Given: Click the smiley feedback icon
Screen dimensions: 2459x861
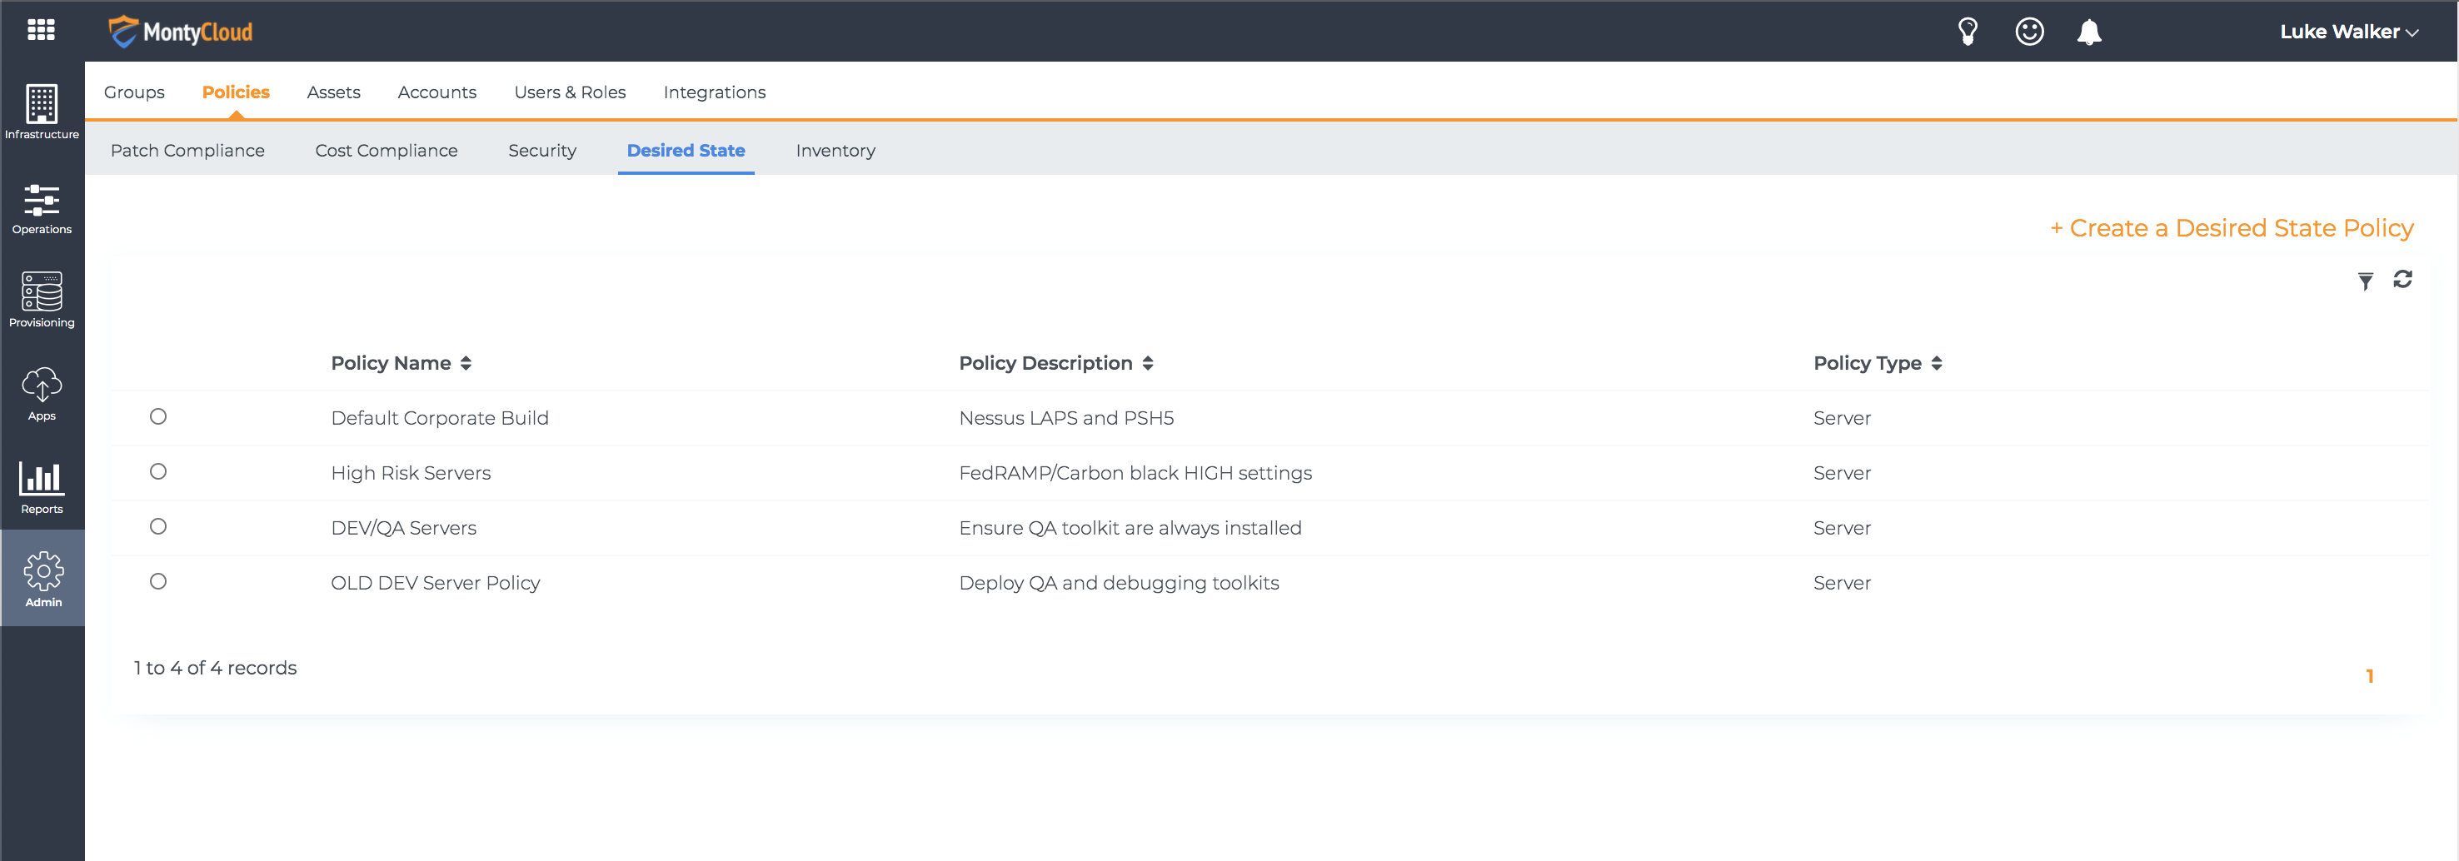Looking at the screenshot, I should coord(2028,32).
